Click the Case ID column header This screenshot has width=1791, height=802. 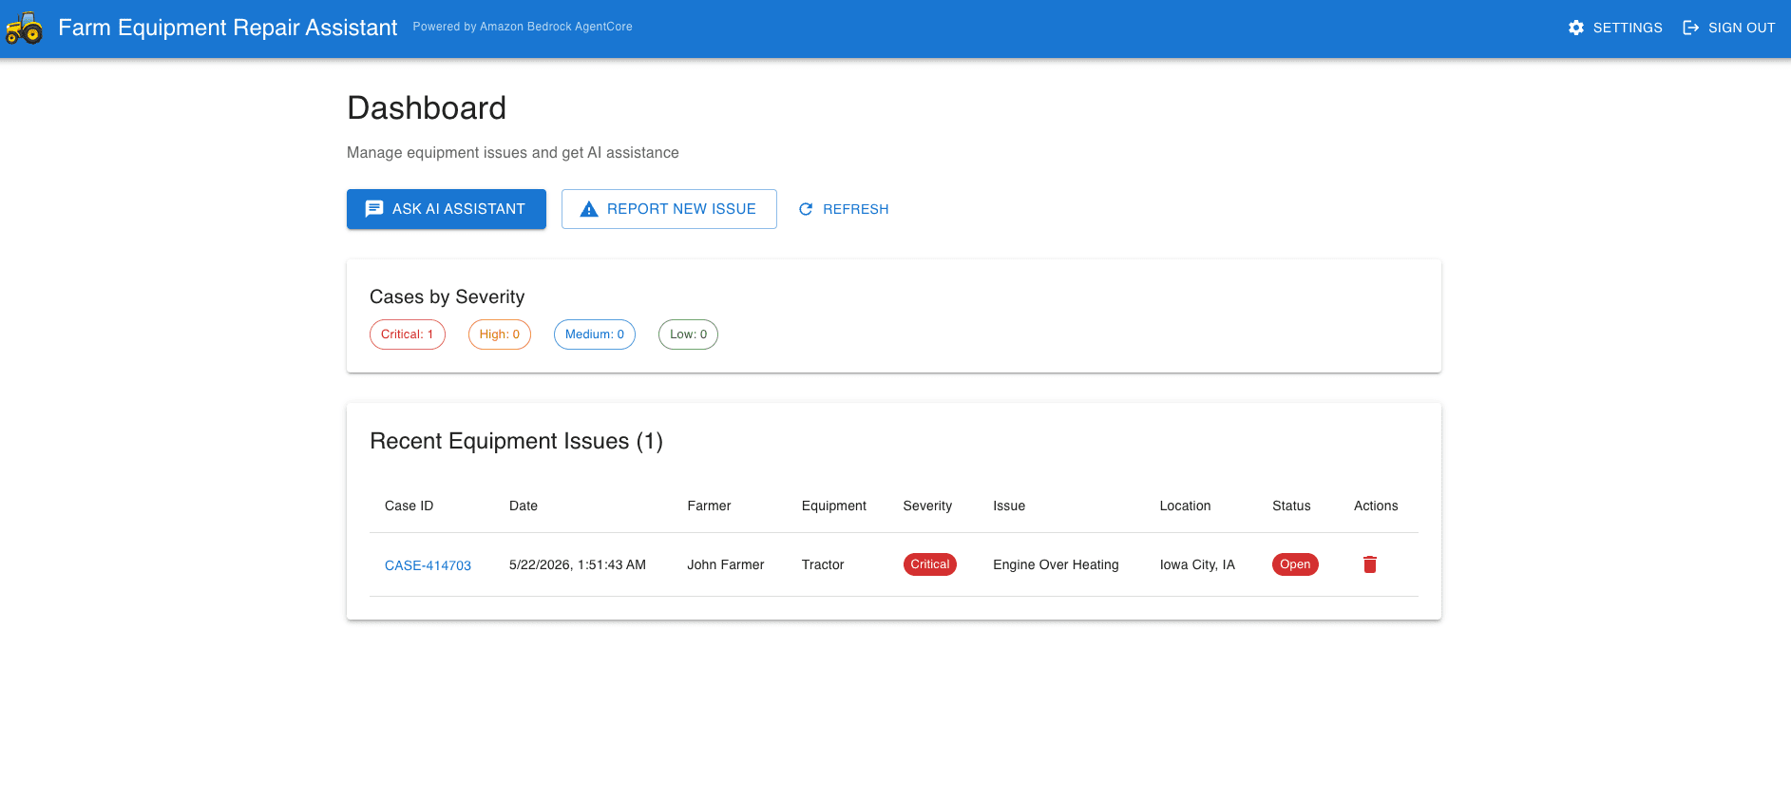pos(409,506)
